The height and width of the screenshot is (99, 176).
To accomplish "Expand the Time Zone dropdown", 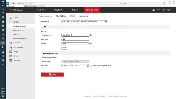I will pyautogui.click(x=84, y=21).
